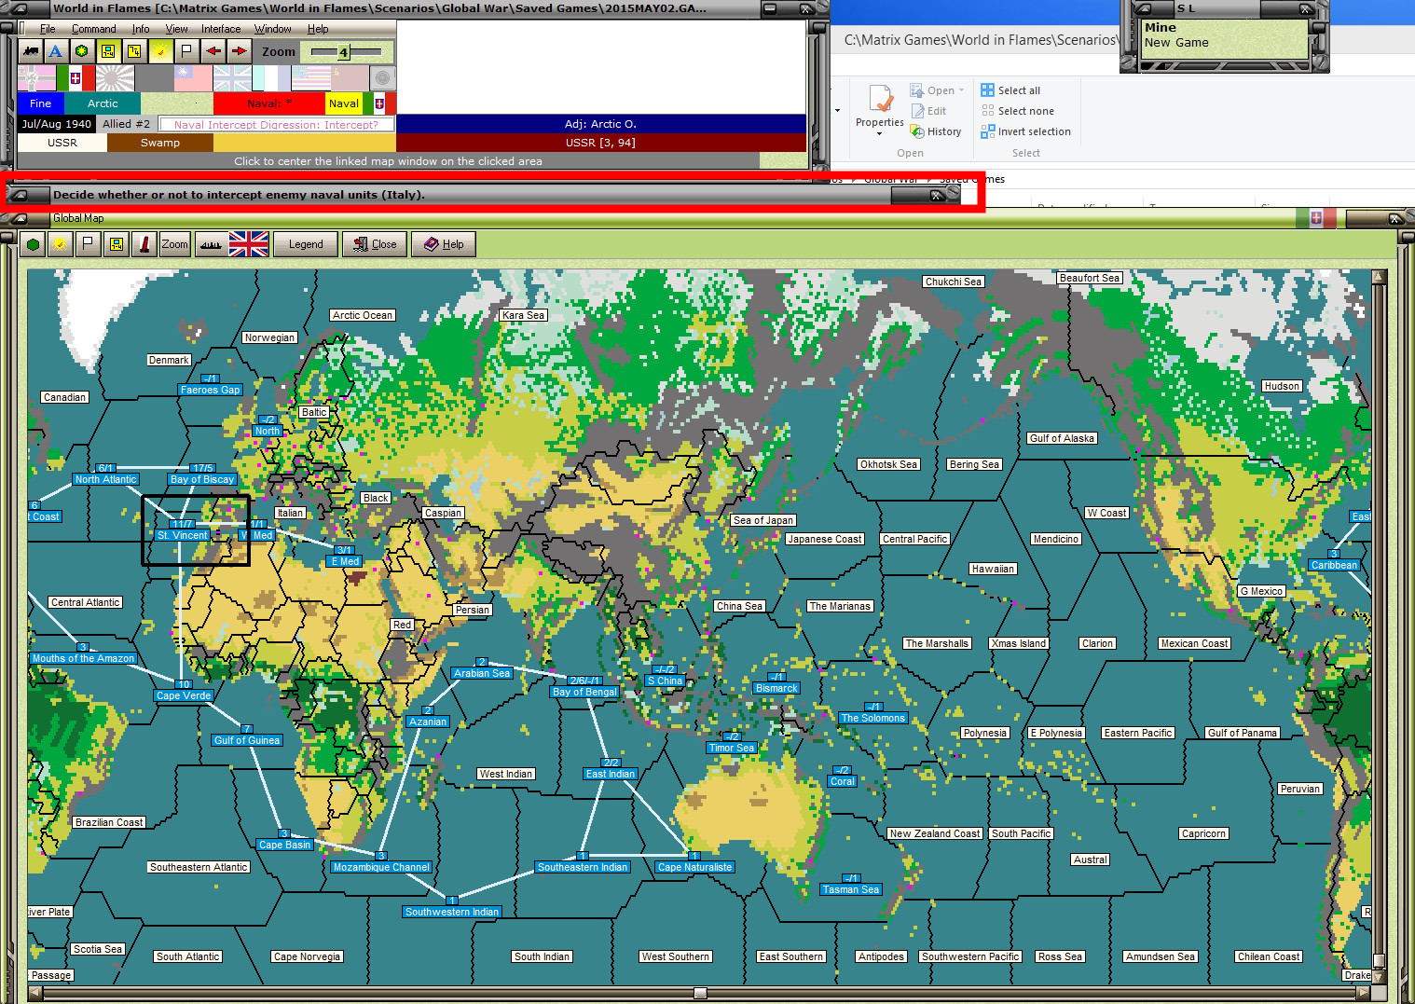Click the Global Map horizontal scrollbar thumb
This screenshot has height=1004, width=1415.
tap(700, 993)
